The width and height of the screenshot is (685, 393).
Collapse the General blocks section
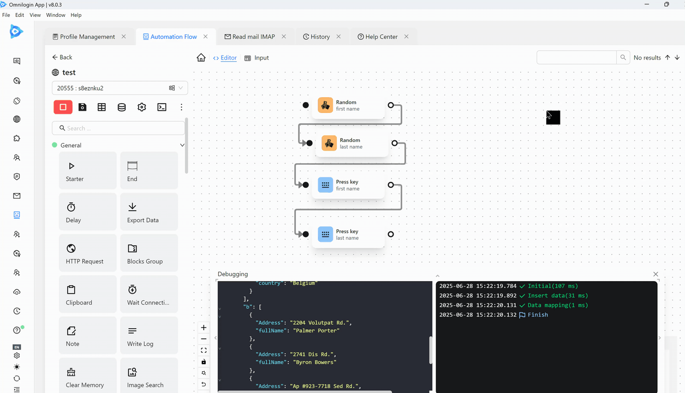point(182,145)
